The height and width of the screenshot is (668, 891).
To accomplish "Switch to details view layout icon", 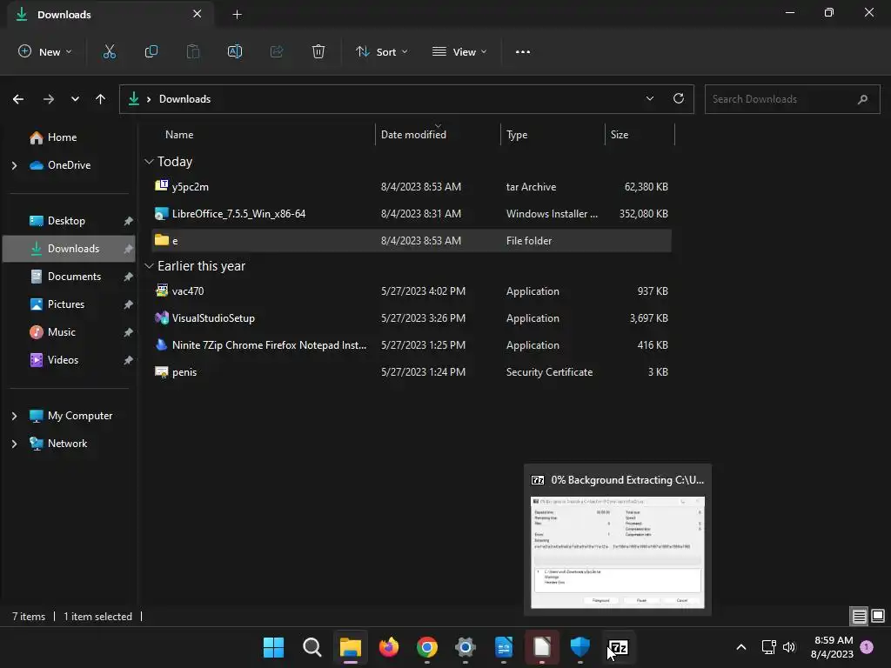I will 859,616.
